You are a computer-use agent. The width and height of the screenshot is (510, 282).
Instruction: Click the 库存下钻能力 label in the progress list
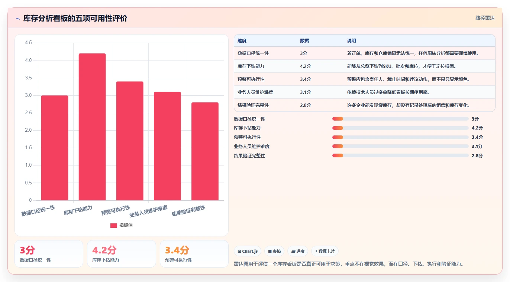tap(247, 128)
